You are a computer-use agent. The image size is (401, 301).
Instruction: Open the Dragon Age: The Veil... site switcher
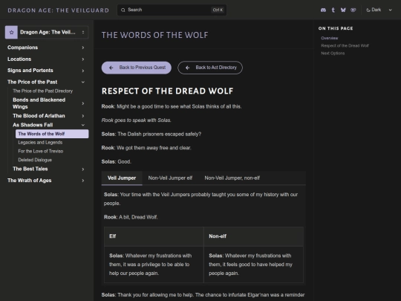click(x=47, y=32)
